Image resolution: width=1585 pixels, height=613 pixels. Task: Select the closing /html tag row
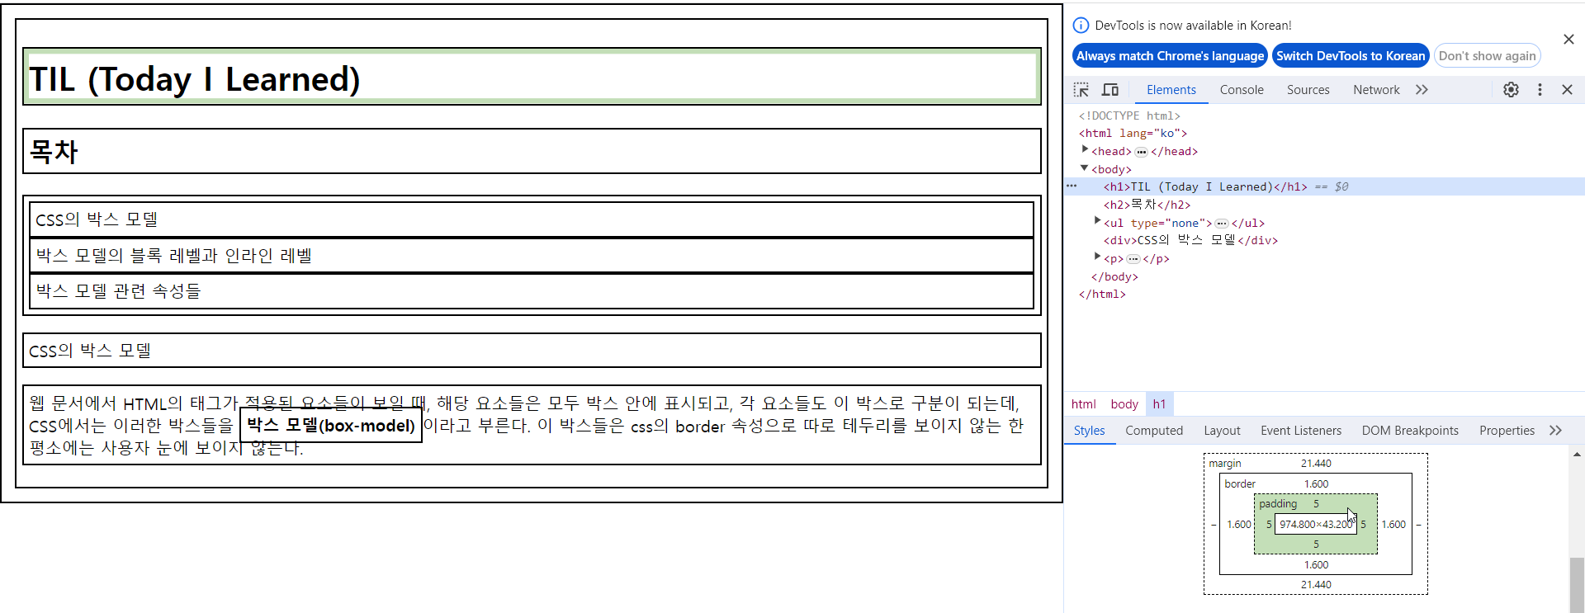[1324, 294]
